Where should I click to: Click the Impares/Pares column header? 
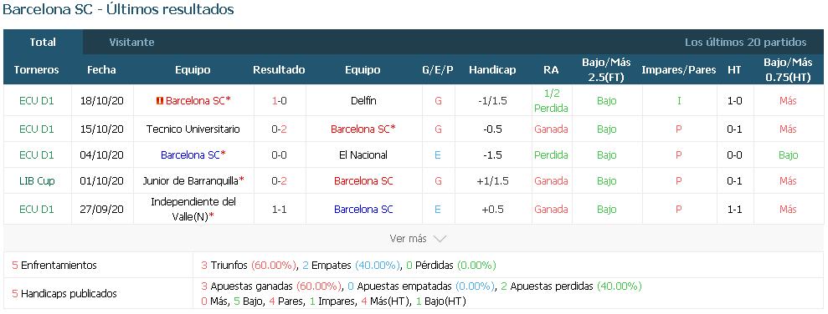tap(679, 69)
